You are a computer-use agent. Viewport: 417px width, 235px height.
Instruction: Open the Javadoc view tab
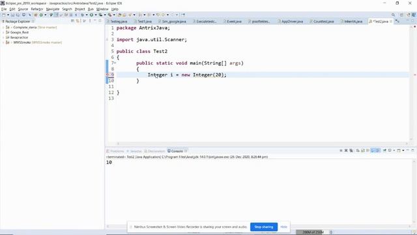click(134, 151)
